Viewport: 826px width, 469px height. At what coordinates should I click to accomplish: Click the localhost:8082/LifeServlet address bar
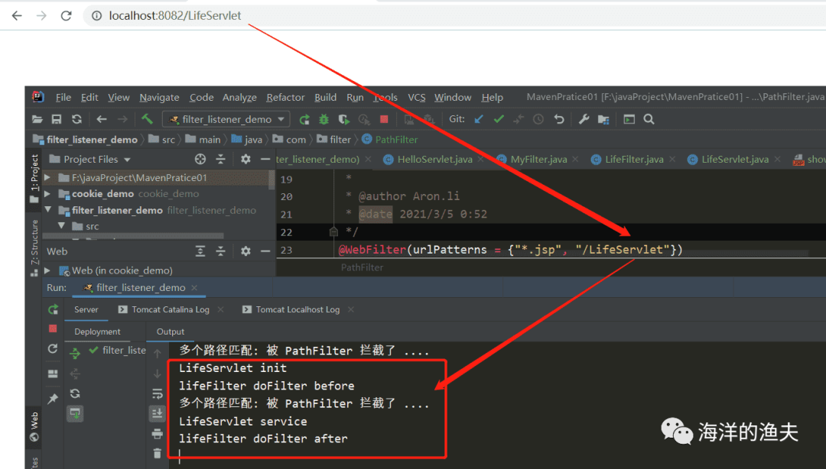pos(175,16)
